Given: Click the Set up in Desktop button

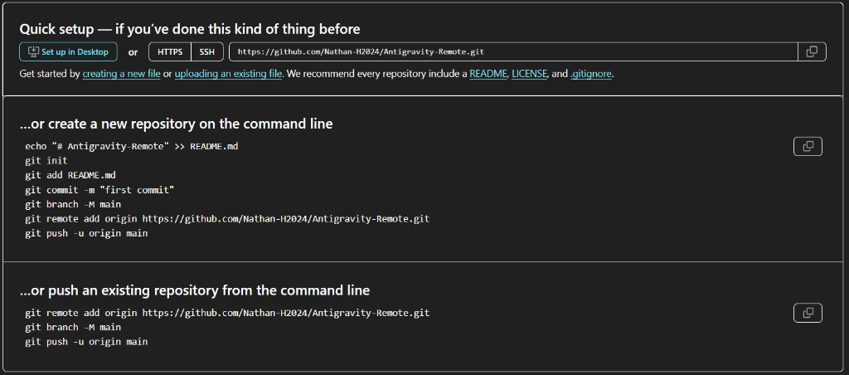Looking at the screenshot, I should (x=68, y=51).
